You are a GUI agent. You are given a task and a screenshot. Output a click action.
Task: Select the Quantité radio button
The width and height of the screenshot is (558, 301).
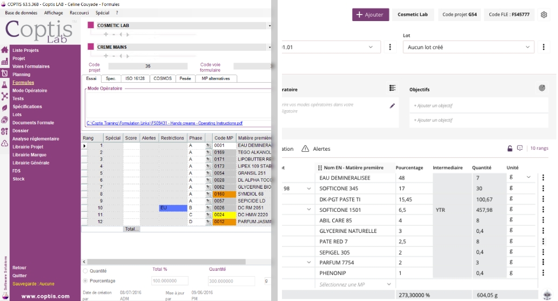click(x=85, y=271)
